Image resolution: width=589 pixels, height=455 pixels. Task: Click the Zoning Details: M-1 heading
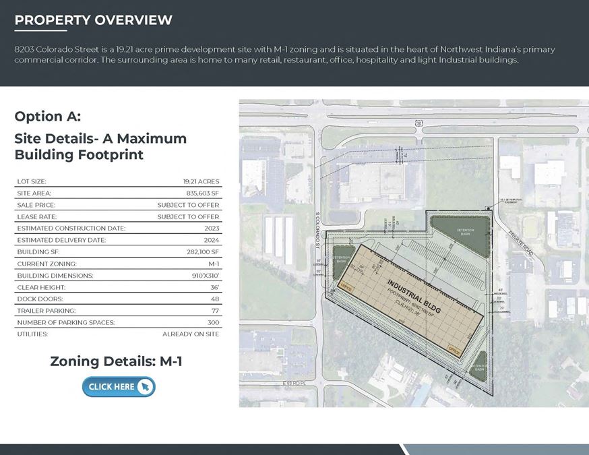[116, 361]
